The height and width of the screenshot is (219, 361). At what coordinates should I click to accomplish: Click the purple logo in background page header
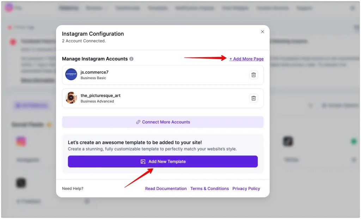[9, 7]
